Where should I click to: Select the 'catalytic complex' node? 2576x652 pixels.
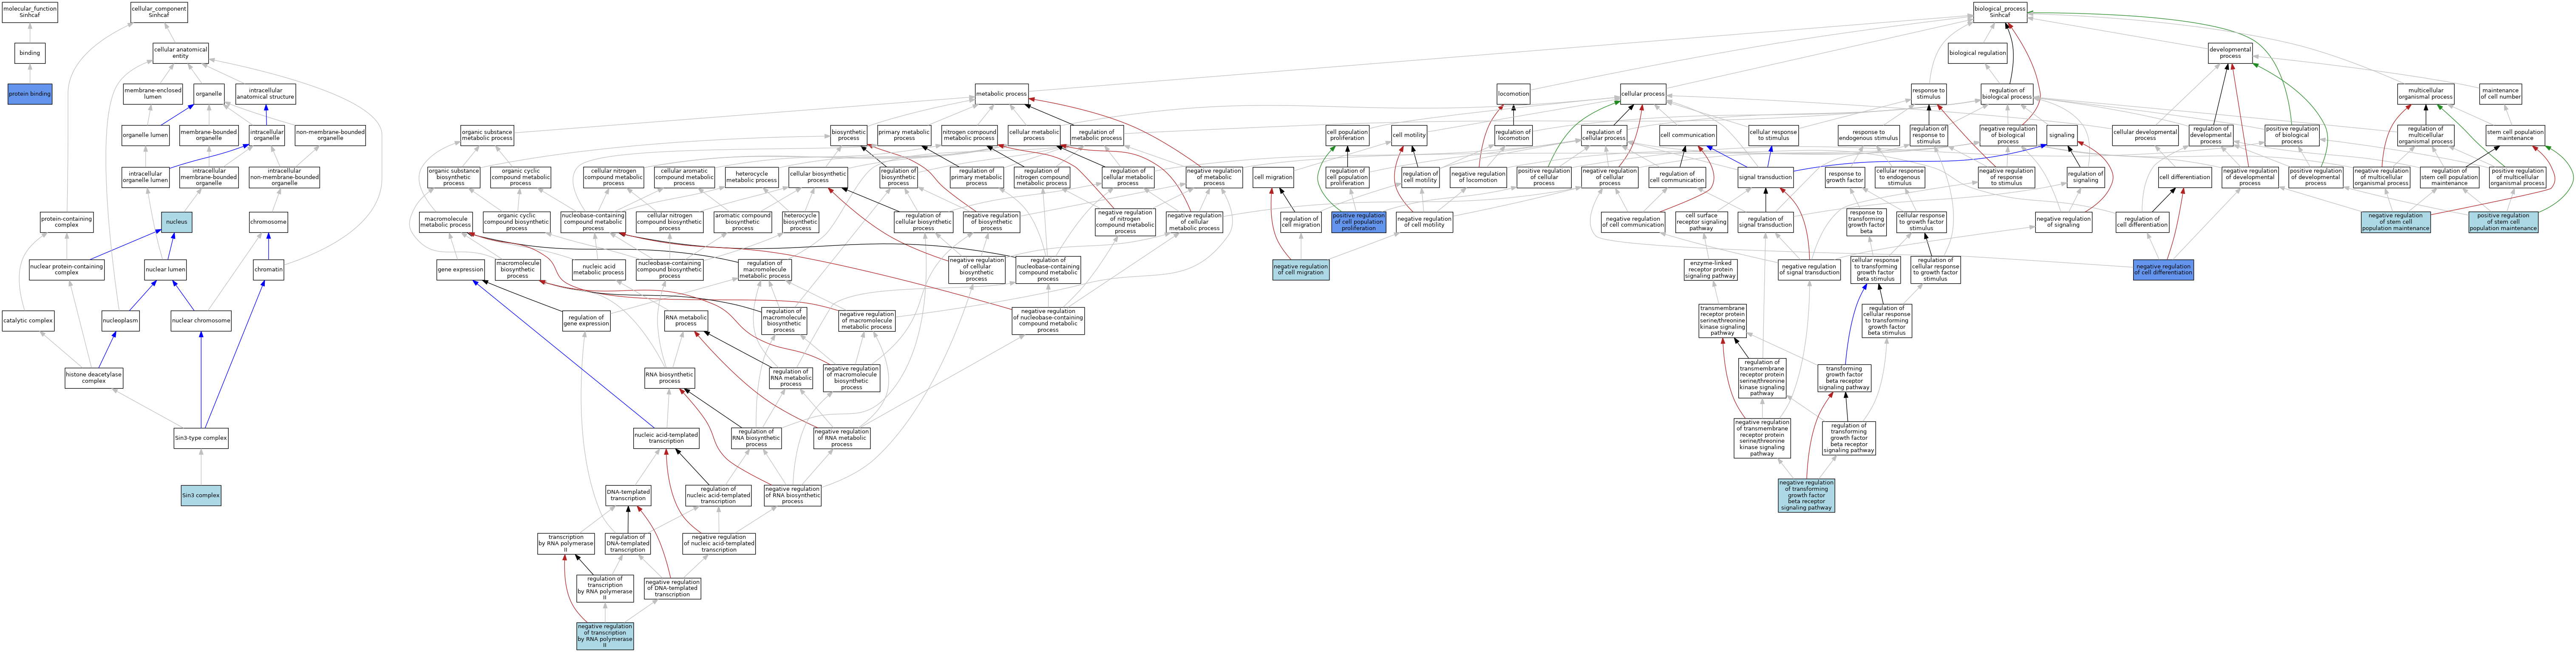pyautogui.click(x=28, y=321)
